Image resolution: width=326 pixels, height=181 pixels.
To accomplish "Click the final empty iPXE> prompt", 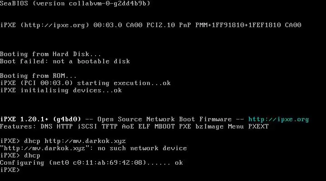I will click(x=10, y=170).
